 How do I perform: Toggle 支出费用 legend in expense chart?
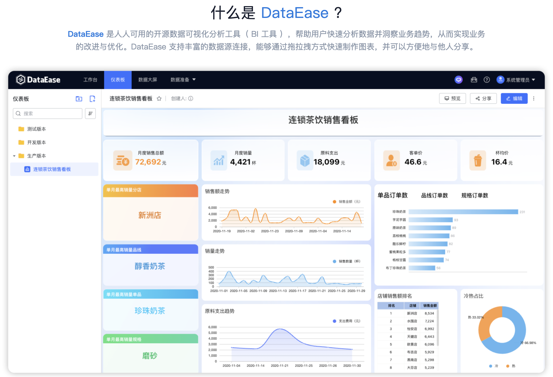click(347, 321)
